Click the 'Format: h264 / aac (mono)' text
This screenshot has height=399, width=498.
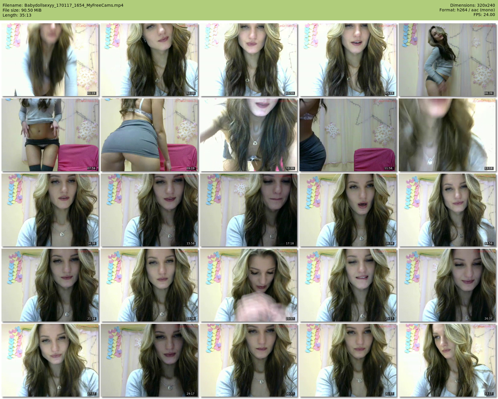tap(467, 10)
